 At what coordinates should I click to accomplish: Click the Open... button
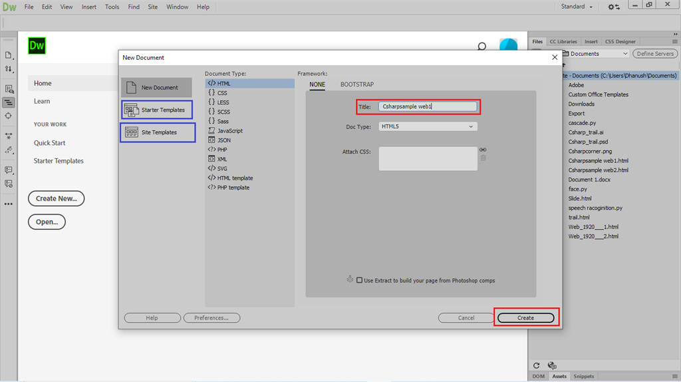tap(47, 222)
